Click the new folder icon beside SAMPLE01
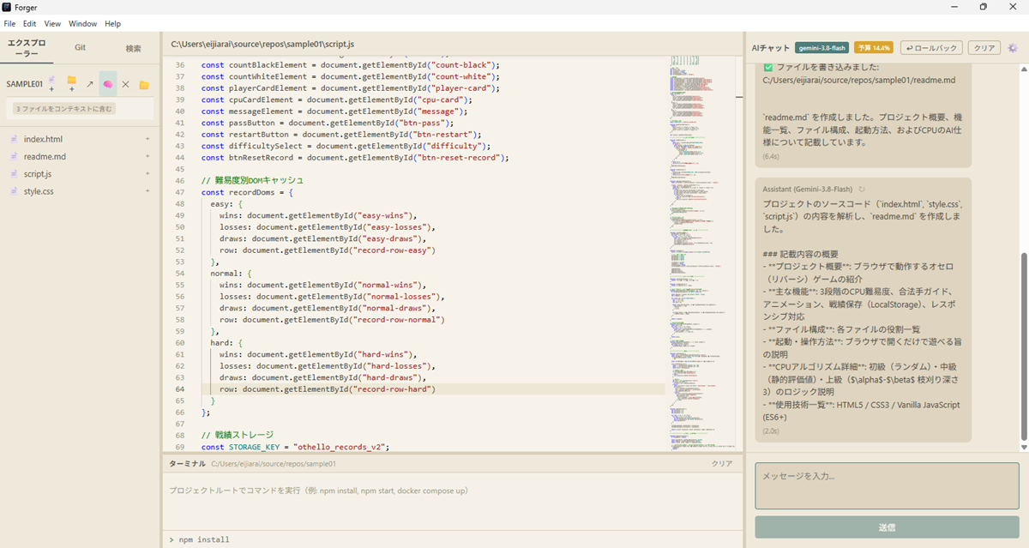Viewport: 1029px width, 548px height. 72,84
